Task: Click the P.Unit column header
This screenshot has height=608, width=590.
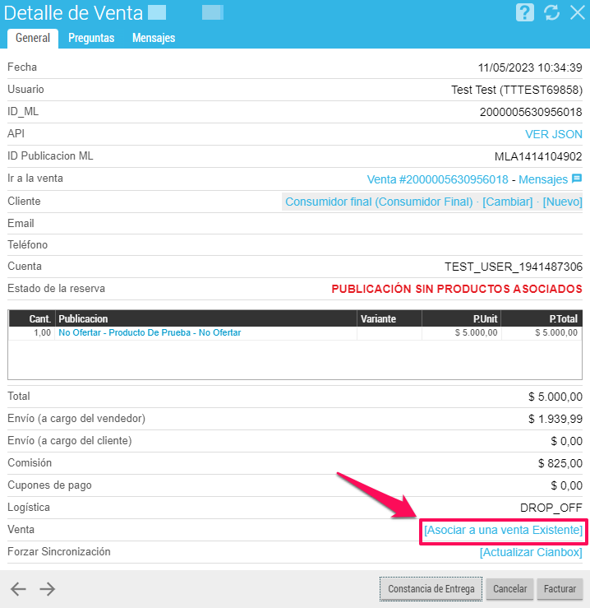Action: (462, 318)
